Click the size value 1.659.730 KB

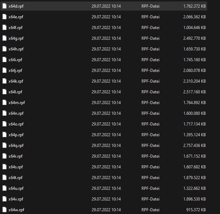pos(194,49)
